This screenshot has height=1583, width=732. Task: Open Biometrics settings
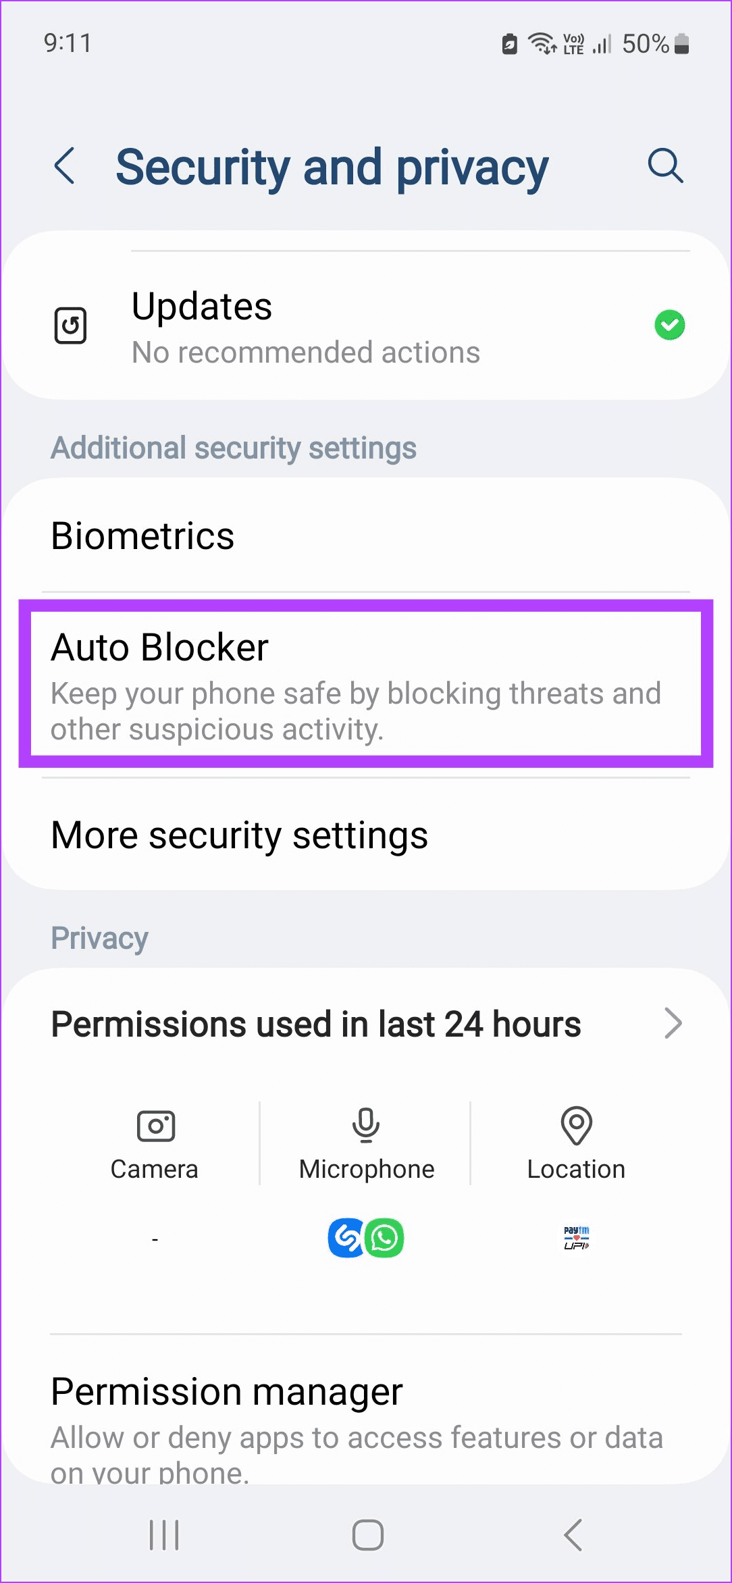[x=365, y=536]
